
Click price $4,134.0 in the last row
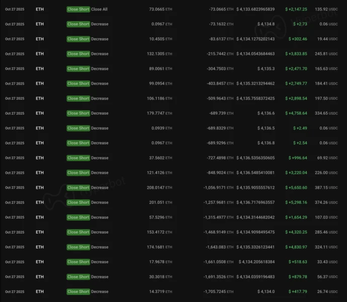pos(266,291)
